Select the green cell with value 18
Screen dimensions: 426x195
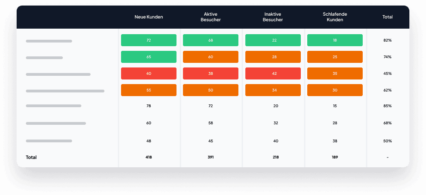pyautogui.click(x=335, y=40)
